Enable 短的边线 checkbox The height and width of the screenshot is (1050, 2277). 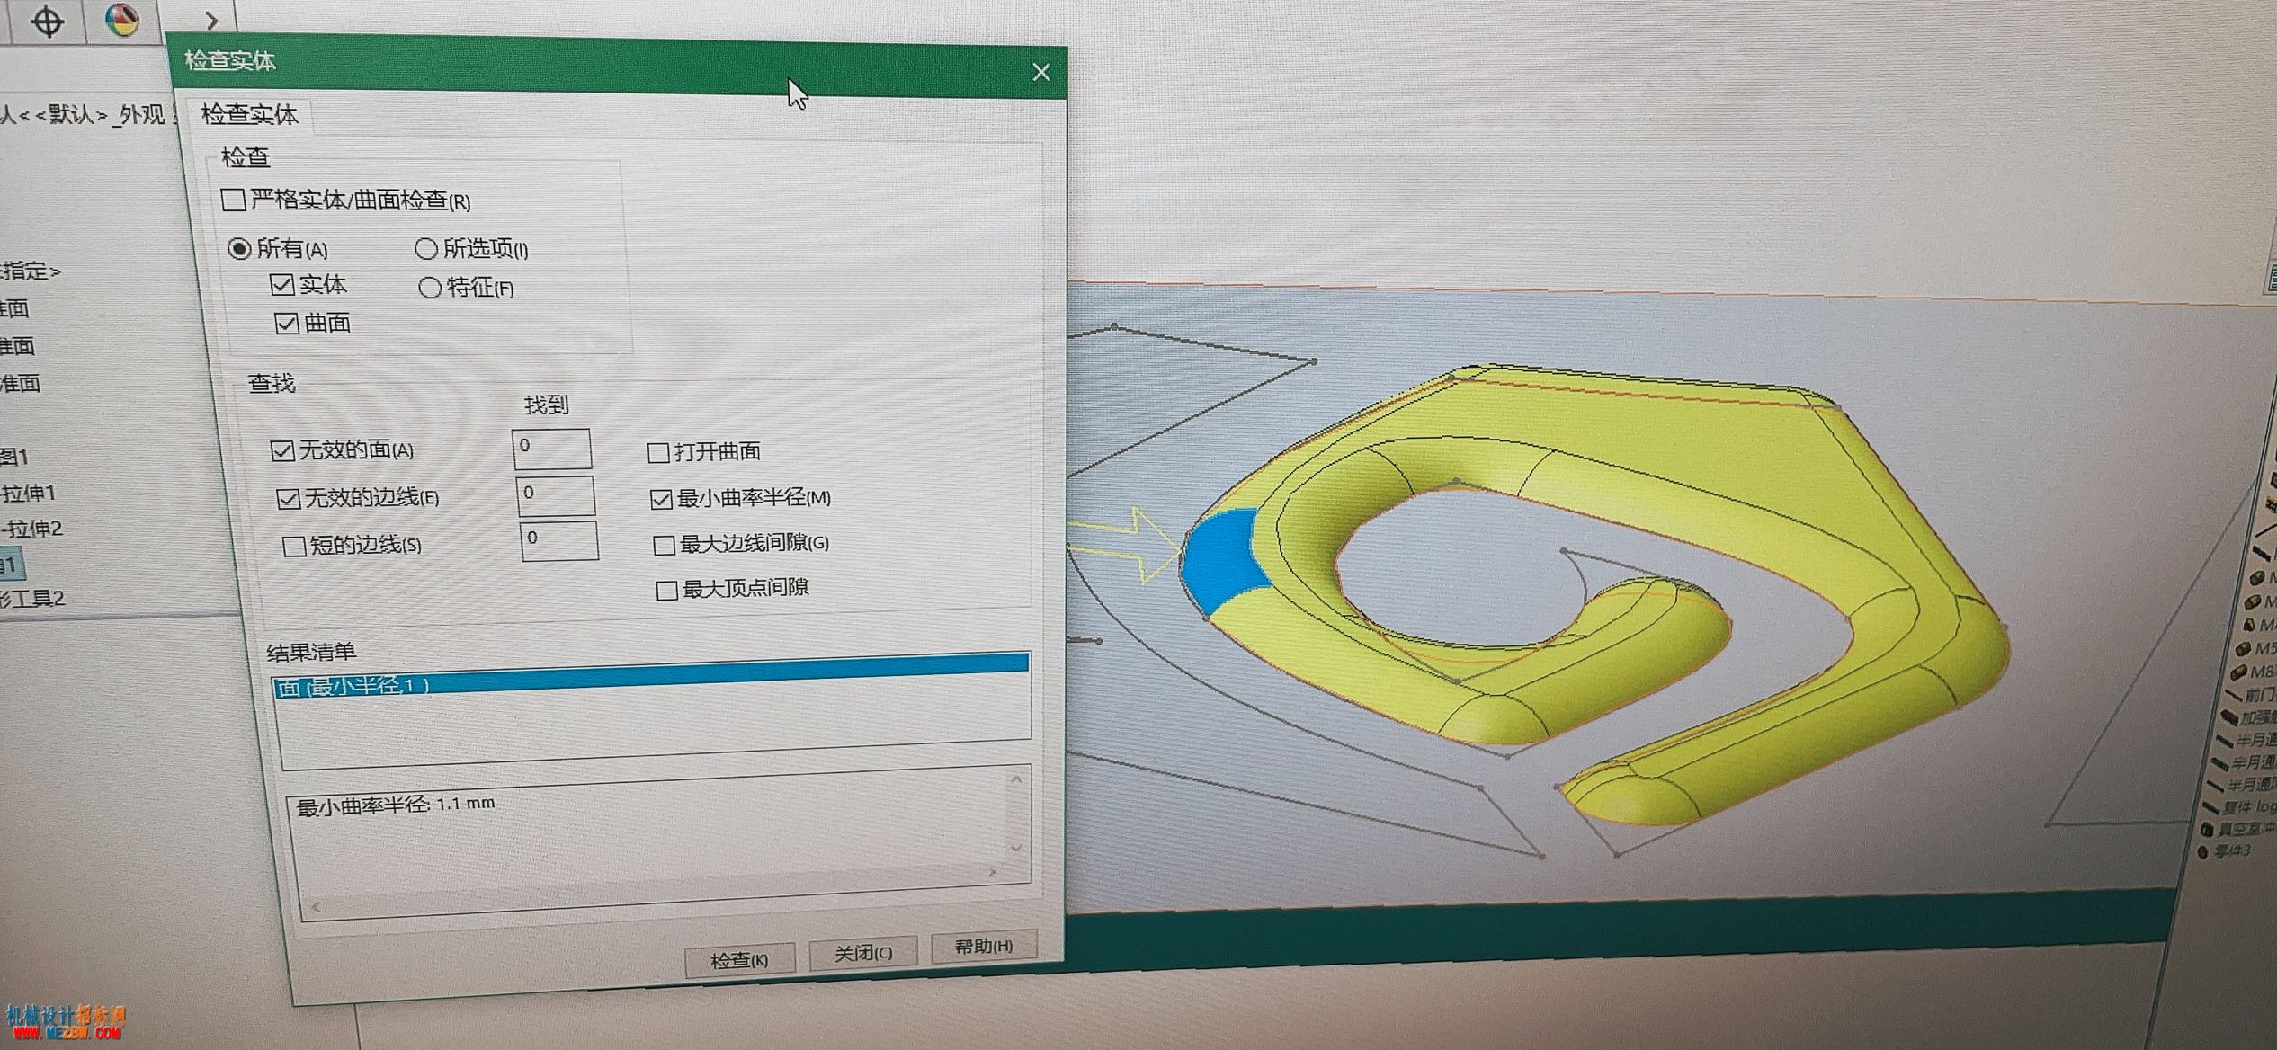(x=294, y=546)
